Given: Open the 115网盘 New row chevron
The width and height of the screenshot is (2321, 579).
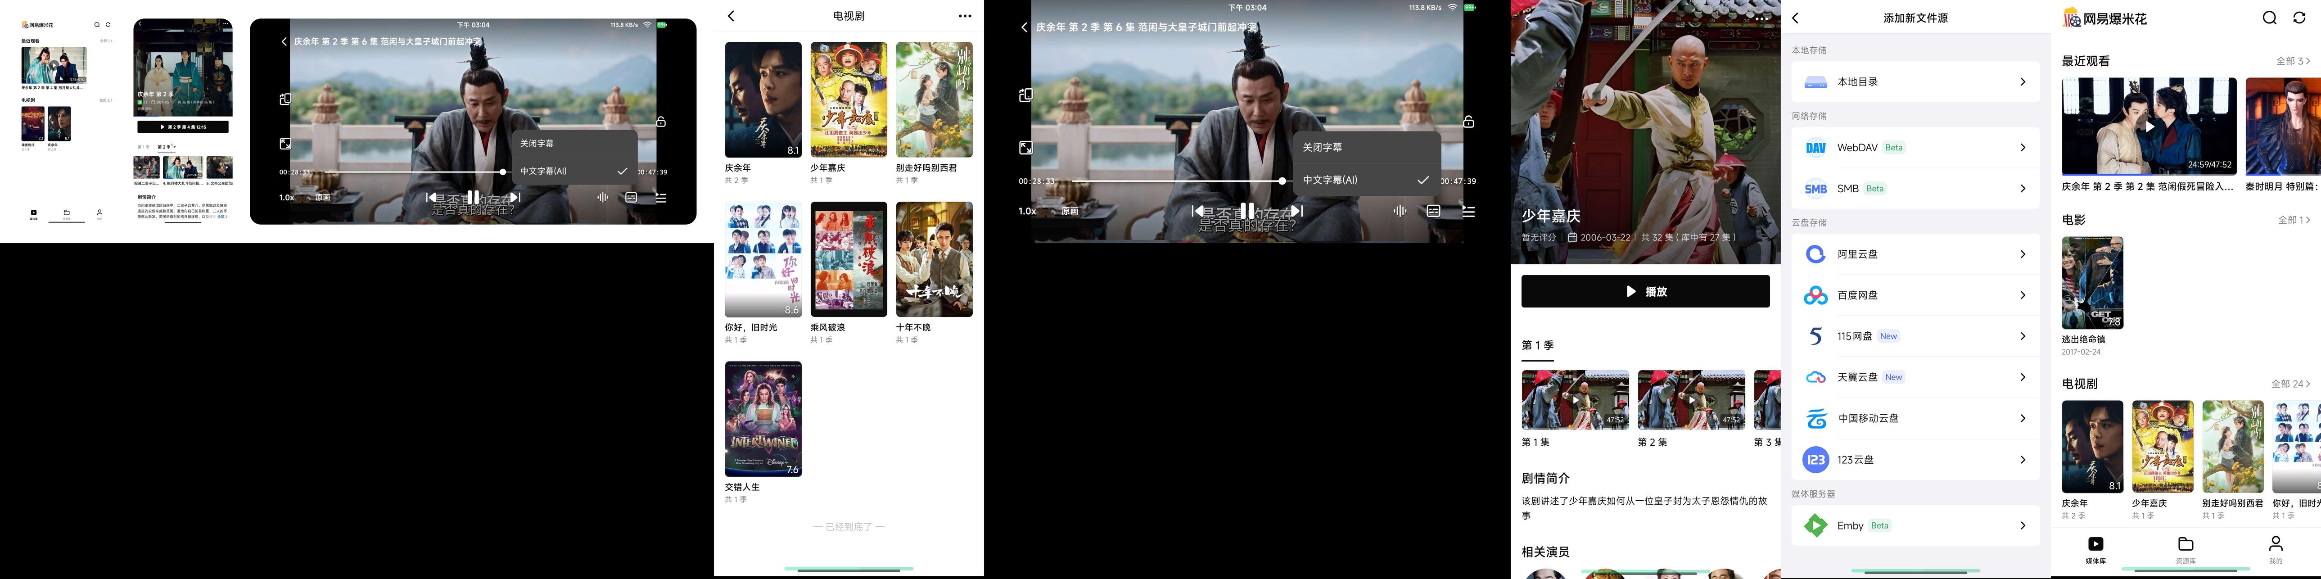Looking at the screenshot, I should [x=2023, y=337].
